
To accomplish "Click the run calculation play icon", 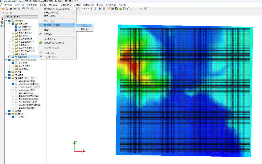I will click(x=100, y=9).
